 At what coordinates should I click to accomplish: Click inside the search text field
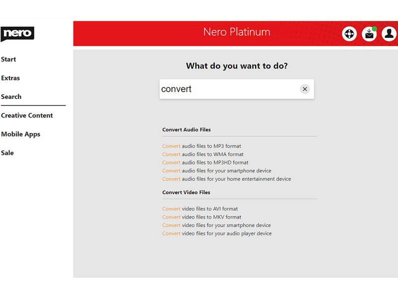pyautogui.click(x=224, y=89)
